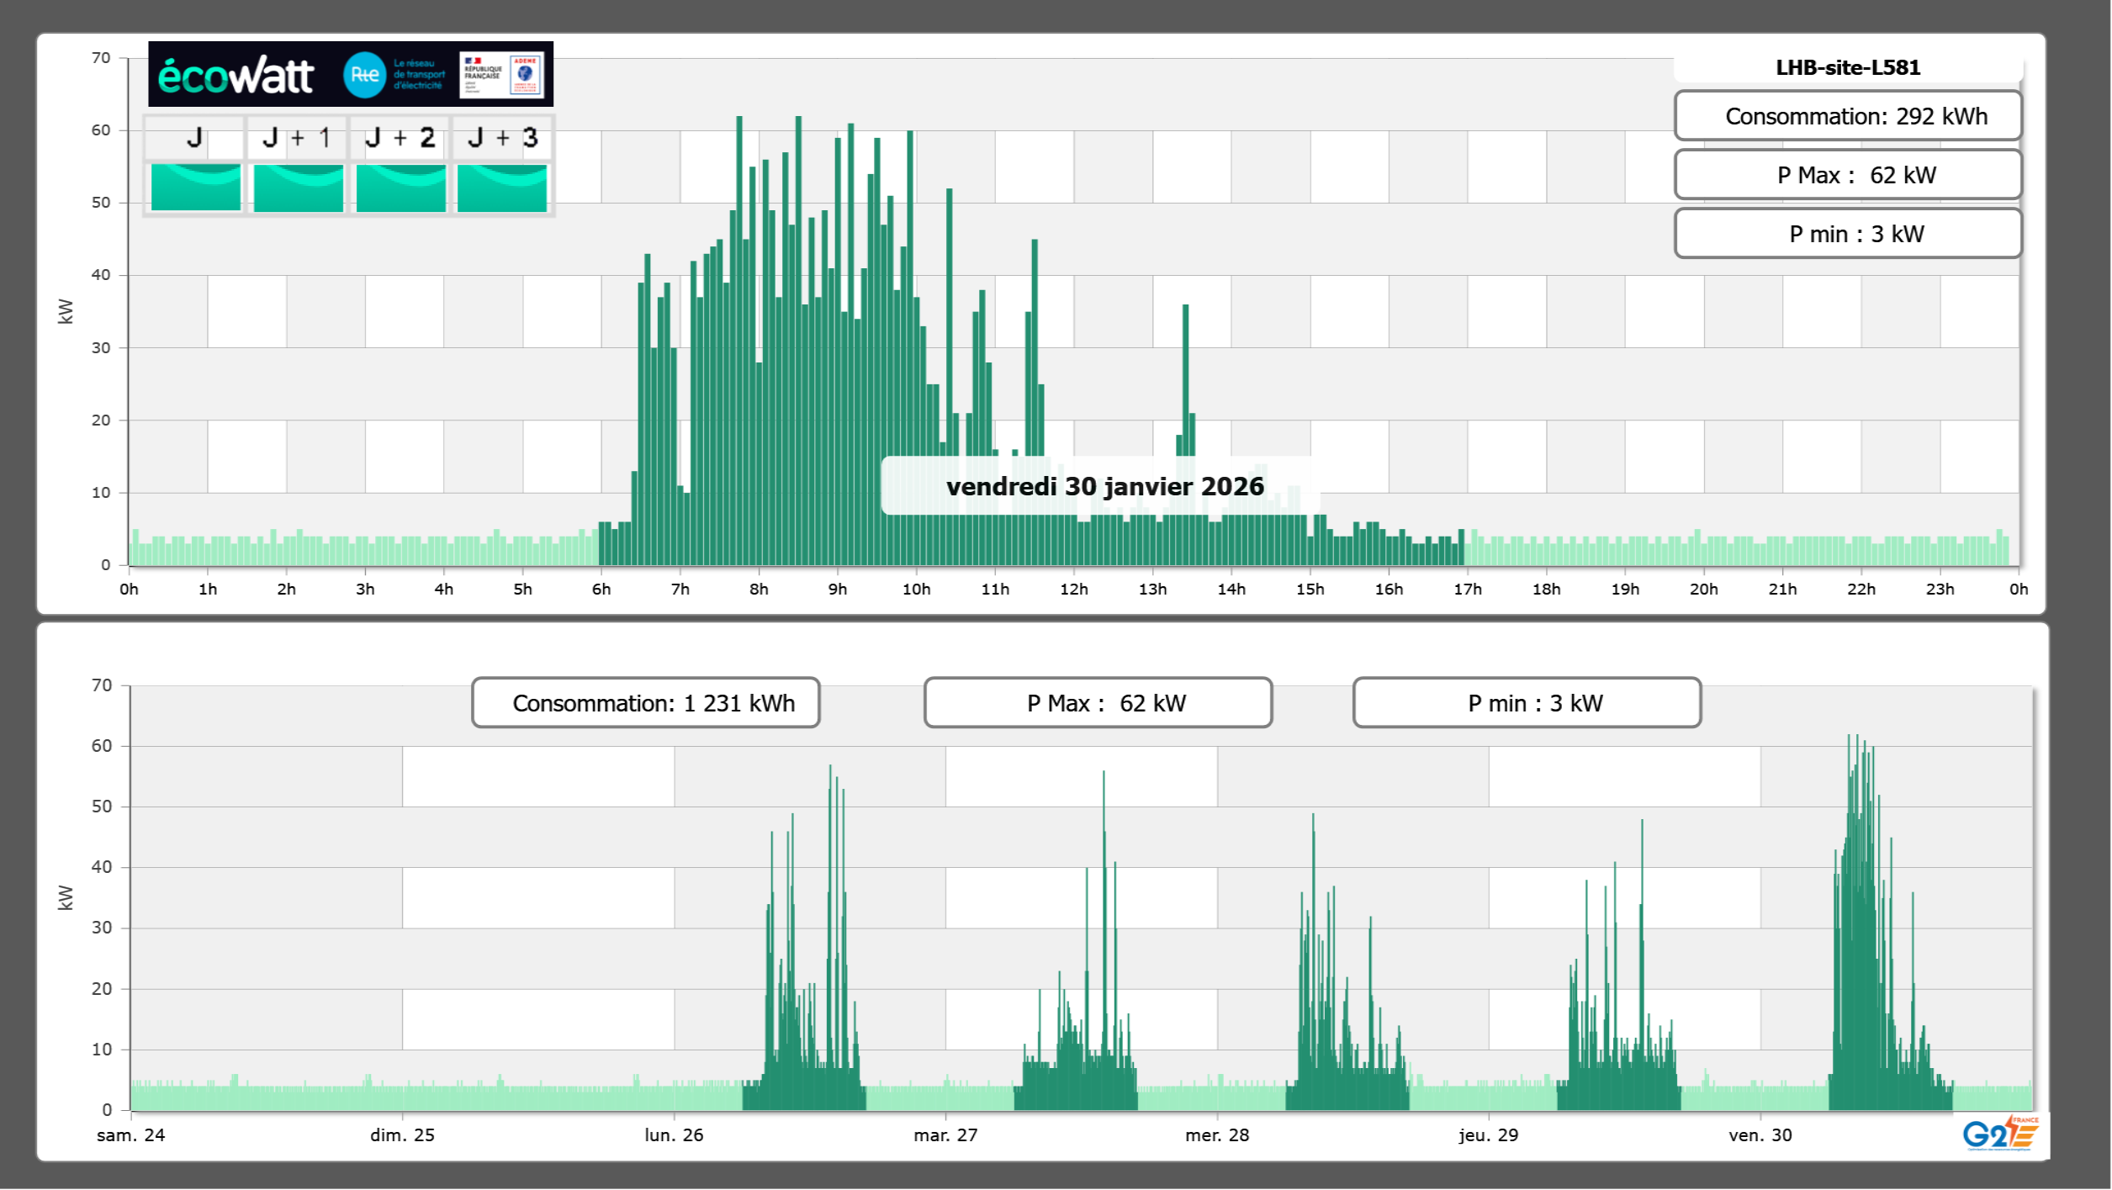Viewport: 2112px width, 1190px height.
Task: Click the République Française ADEME badge
Action: [501, 75]
